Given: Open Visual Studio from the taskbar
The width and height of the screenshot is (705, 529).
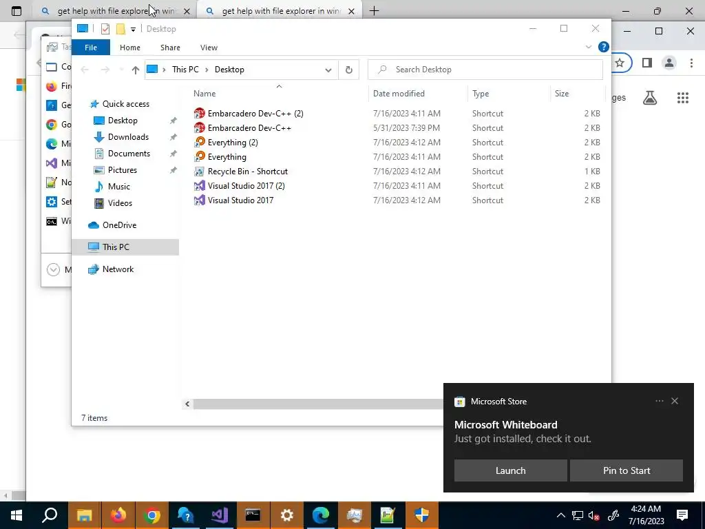Looking at the screenshot, I should tap(220, 515).
